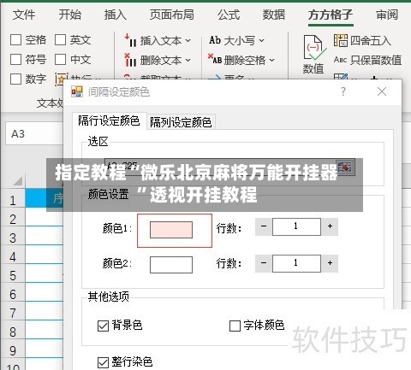This screenshot has width=411, height=370.
Task: Click the 只保留数值 Abc icon
Action: pyautogui.click(x=340, y=60)
